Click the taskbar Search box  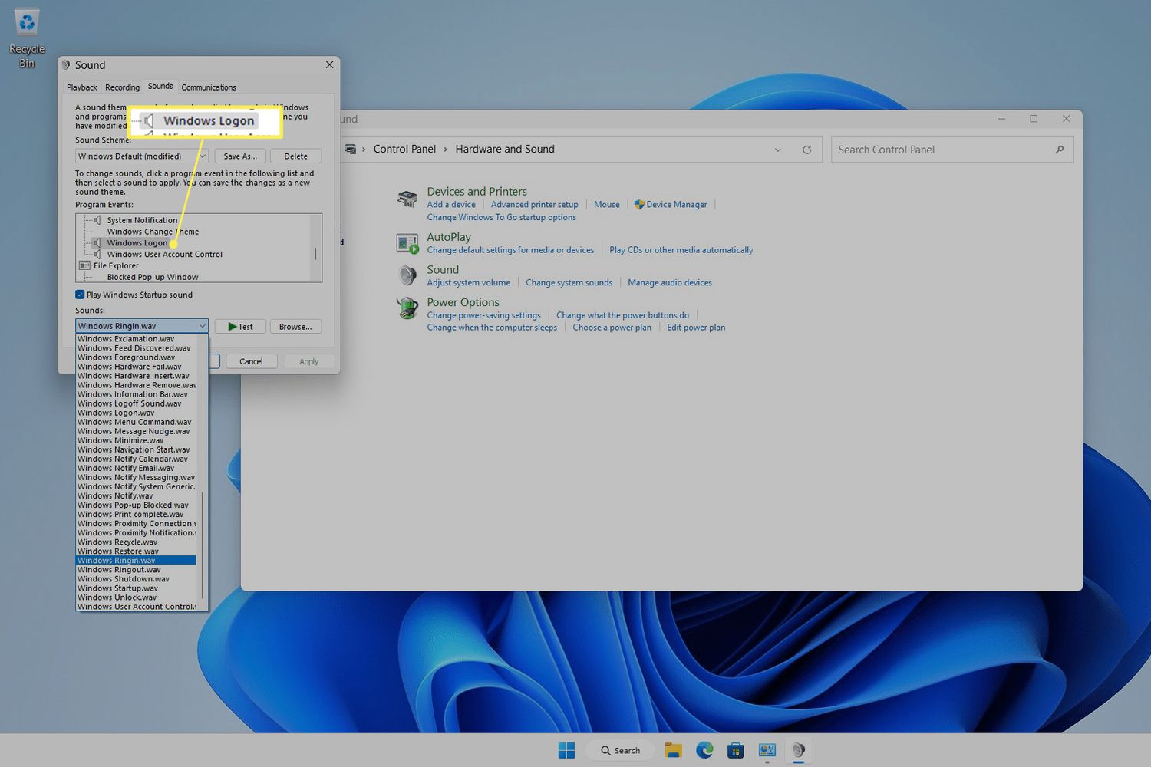point(620,750)
